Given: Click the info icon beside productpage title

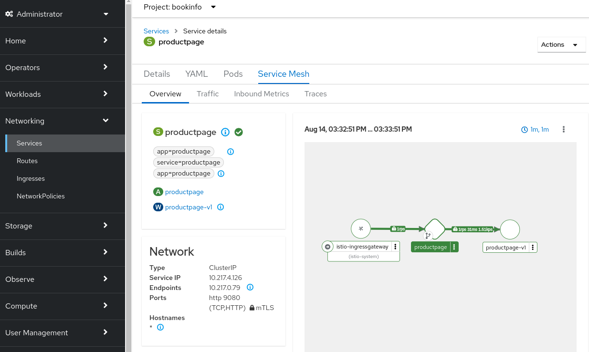Looking at the screenshot, I should 226,132.
